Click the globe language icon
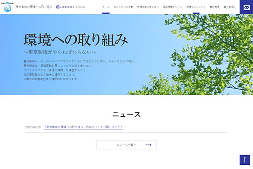Viewport: 253px width, 169px height. click(58, 7)
